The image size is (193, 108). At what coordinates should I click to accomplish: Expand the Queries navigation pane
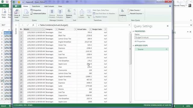[16, 25]
